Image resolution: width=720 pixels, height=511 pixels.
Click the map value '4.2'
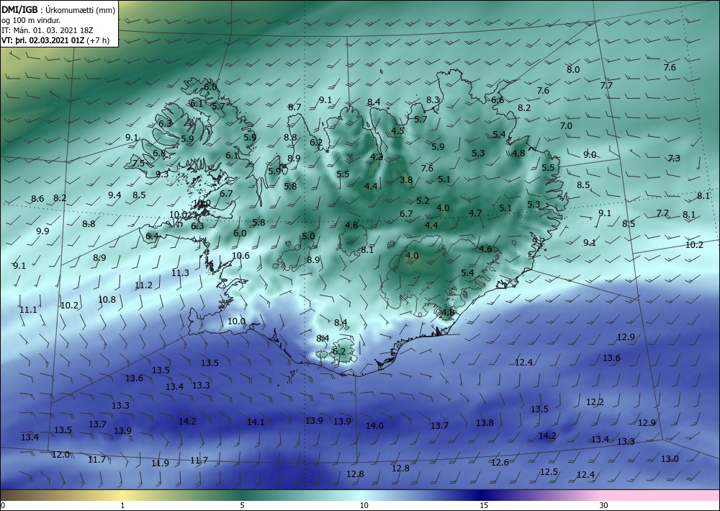click(377, 157)
